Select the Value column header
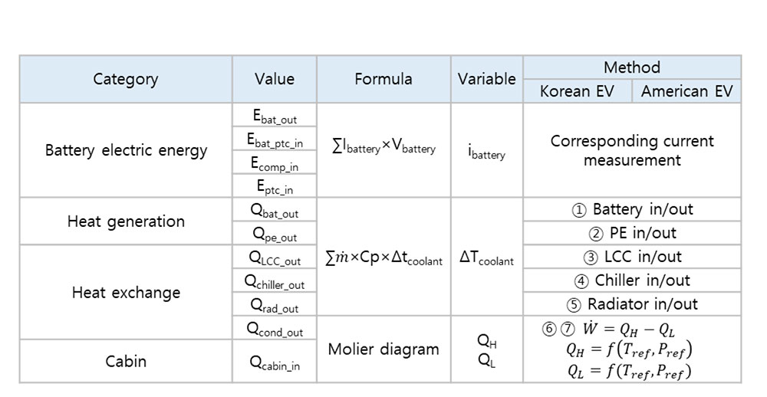This screenshot has width=767, height=397. coord(274,79)
